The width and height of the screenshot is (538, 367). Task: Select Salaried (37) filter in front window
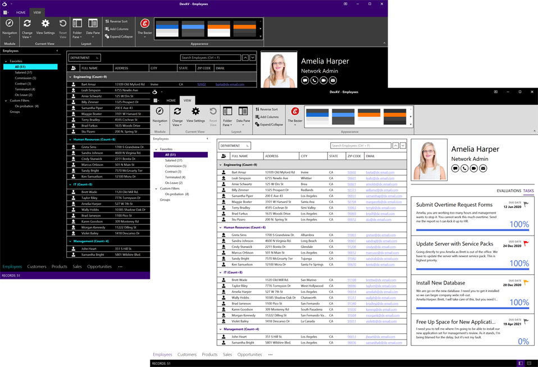point(174,160)
